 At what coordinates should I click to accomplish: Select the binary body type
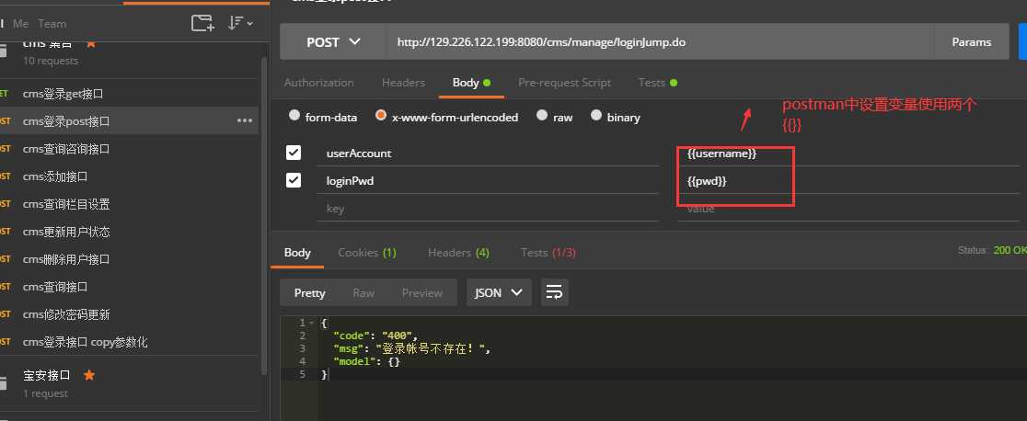(596, 115)
